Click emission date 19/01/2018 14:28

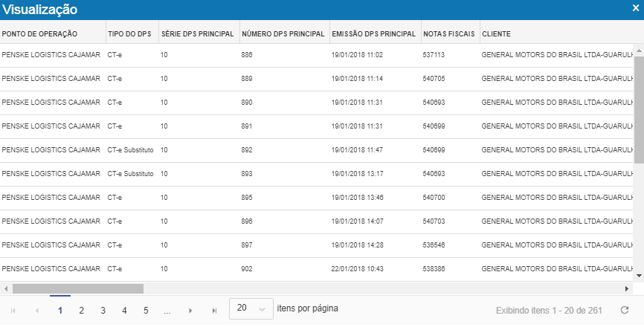tap(357, 245)
